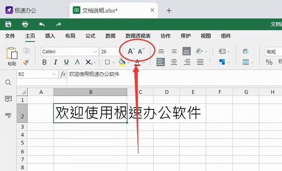Click the print icon
Image resolution: width=282 pixels, height=171 pixels.
click(x=25, y=24)
